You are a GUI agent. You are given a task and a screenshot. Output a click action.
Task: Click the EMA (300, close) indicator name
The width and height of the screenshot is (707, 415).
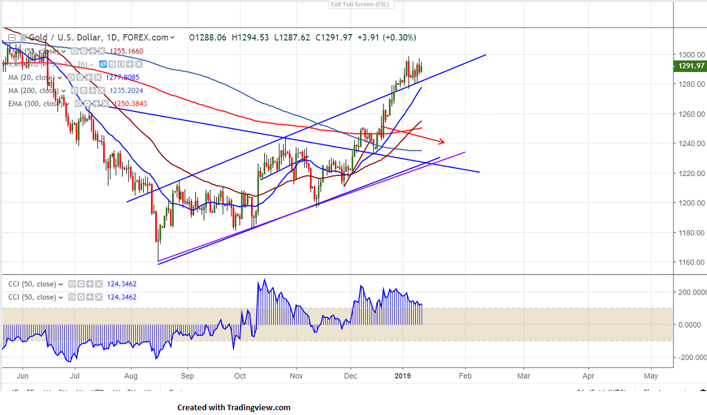click(35, 104)
